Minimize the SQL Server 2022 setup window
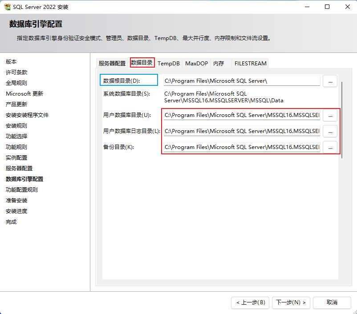 [307, 7]
